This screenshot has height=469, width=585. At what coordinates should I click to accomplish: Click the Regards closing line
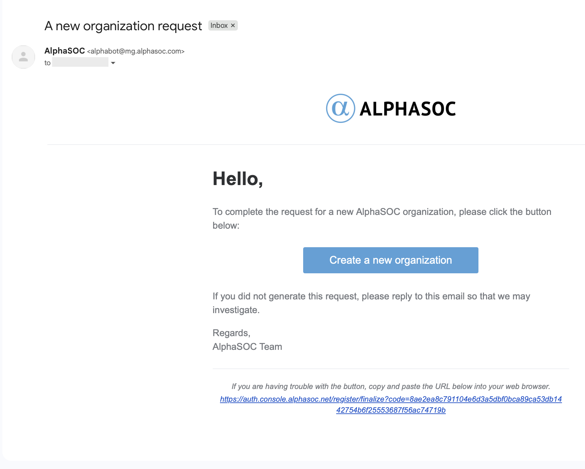pos(231,333)
